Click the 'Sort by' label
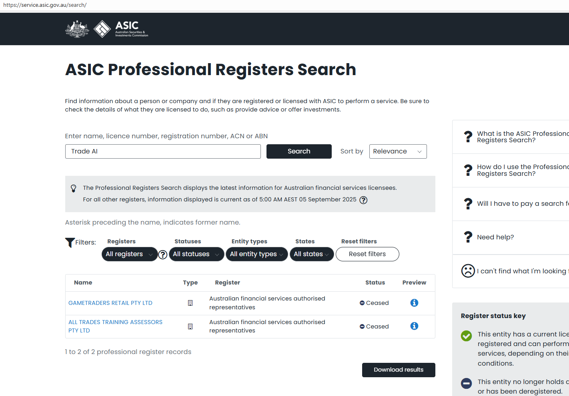The height and width of the screenshot is (396, 569). coord(352,151)
